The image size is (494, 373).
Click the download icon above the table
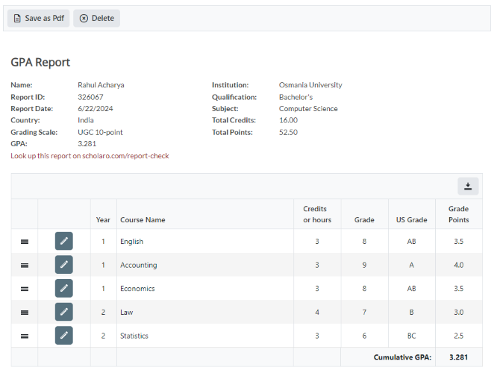pyautogui.click(x=468, y=186)
